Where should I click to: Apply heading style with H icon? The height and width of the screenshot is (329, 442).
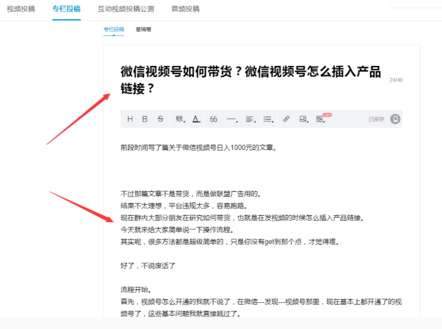point(130,119)
